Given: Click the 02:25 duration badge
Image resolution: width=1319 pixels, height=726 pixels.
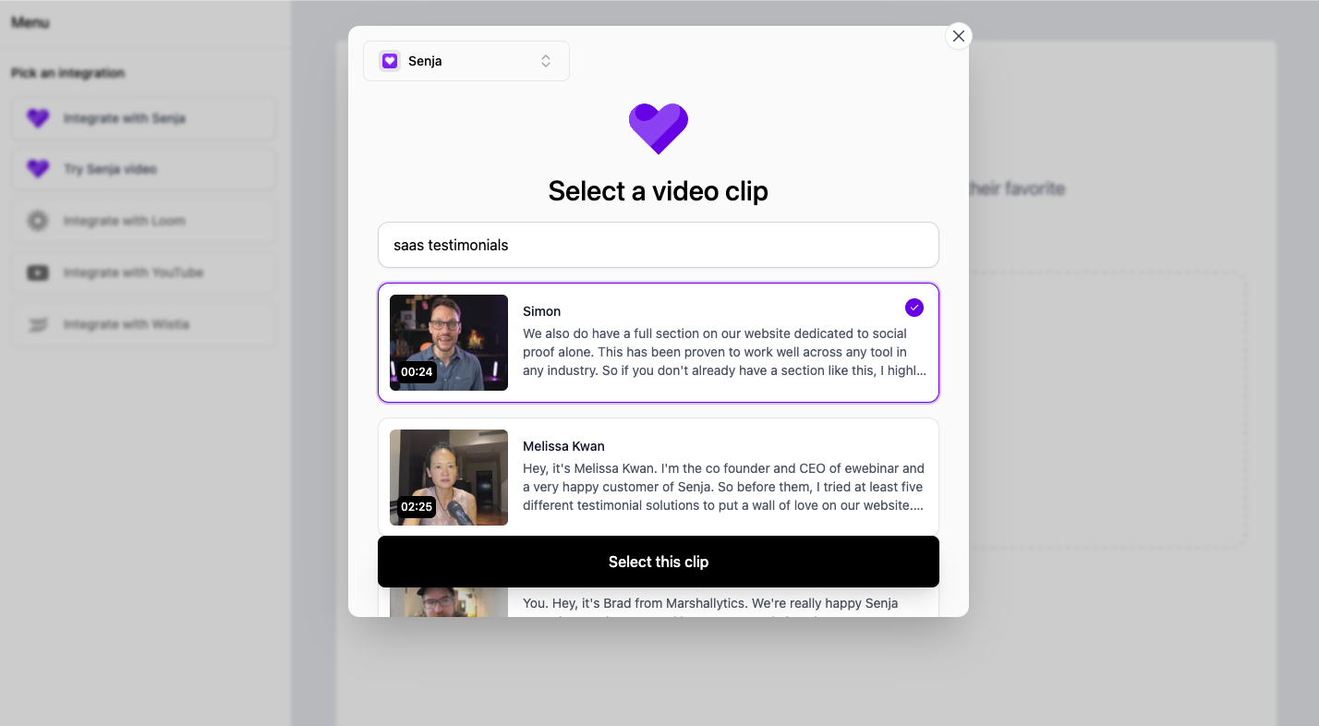Looking at the screenshot, I should [417, 507].
